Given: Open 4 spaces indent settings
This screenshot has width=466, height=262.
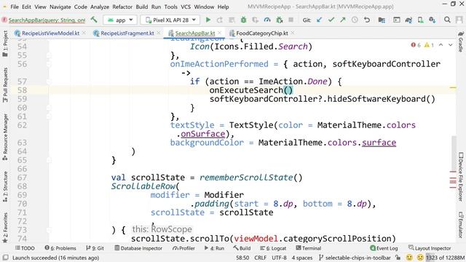Looking at the screenshot, I should (302, 258).
